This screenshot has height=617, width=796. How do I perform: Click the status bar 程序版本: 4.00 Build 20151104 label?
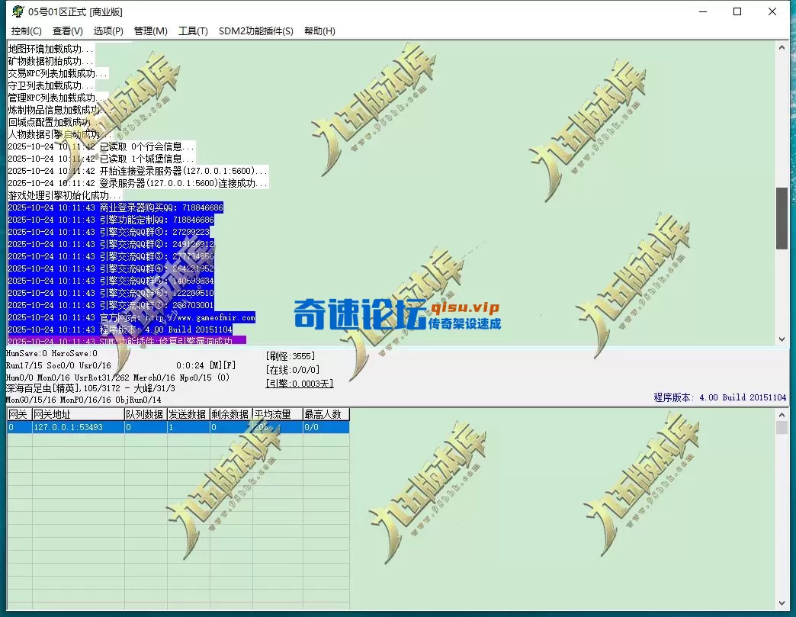pos(720,397)
